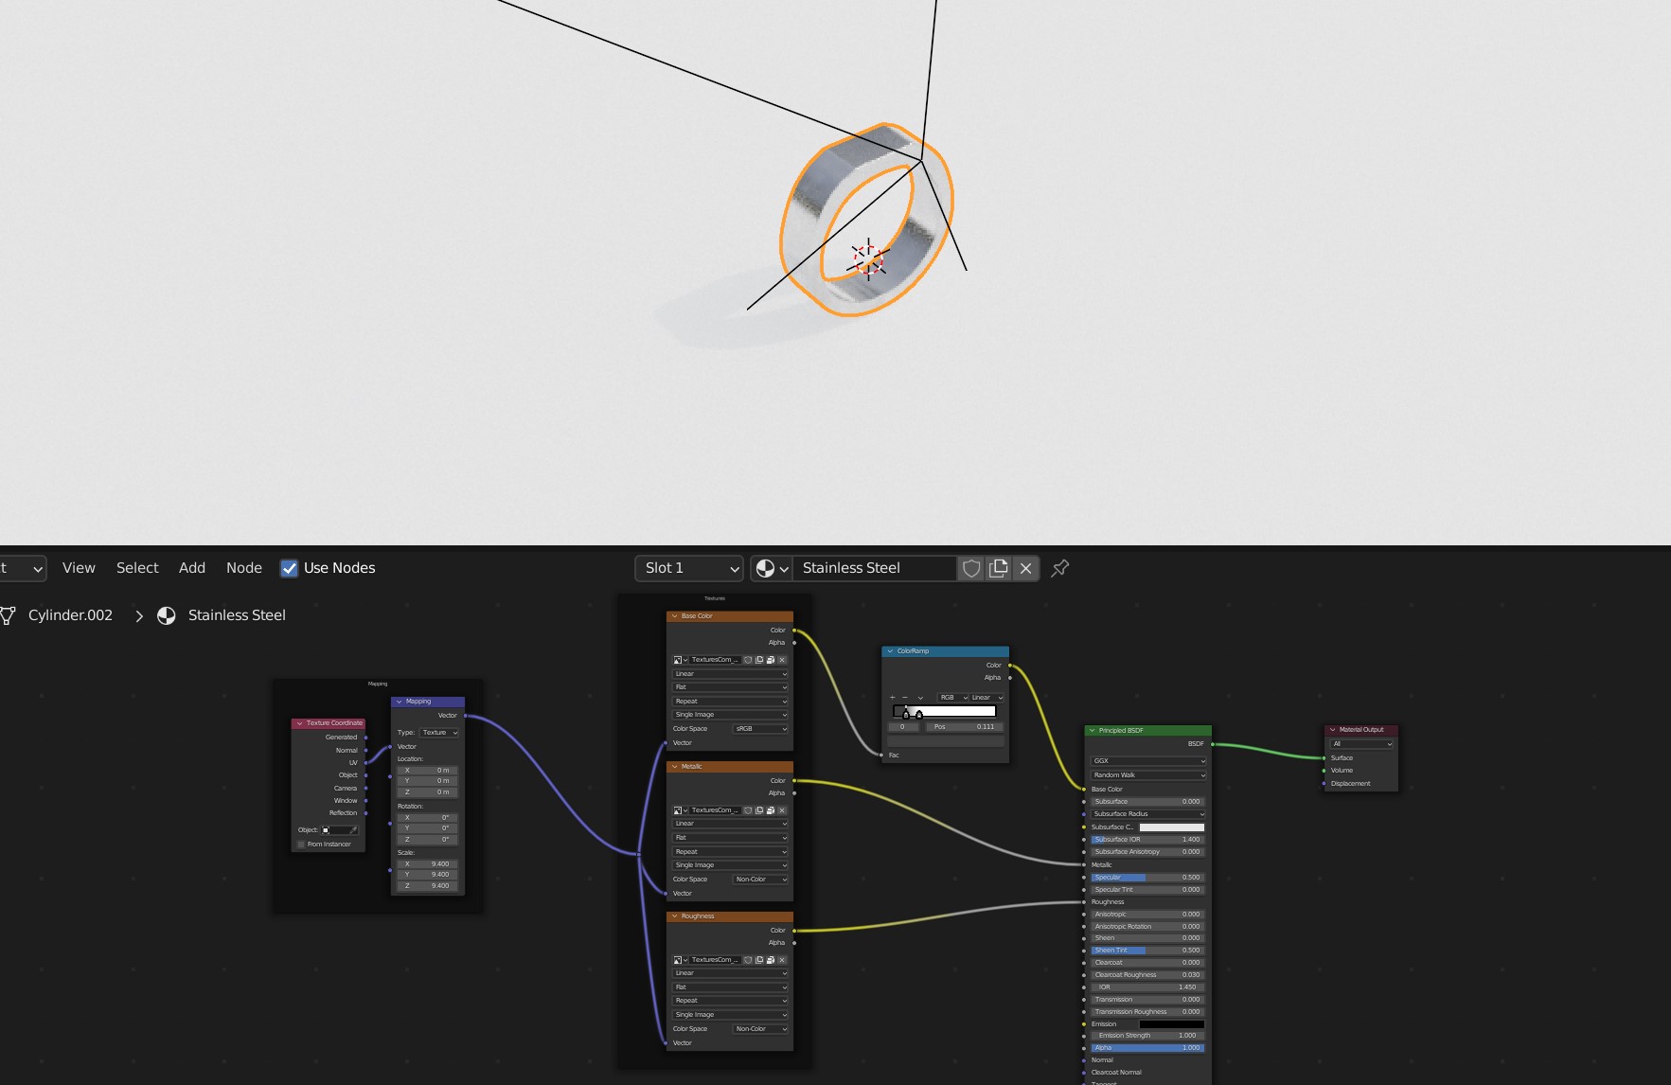
Task: Open the Slot 1 dropdown
Action: (688, 568)
